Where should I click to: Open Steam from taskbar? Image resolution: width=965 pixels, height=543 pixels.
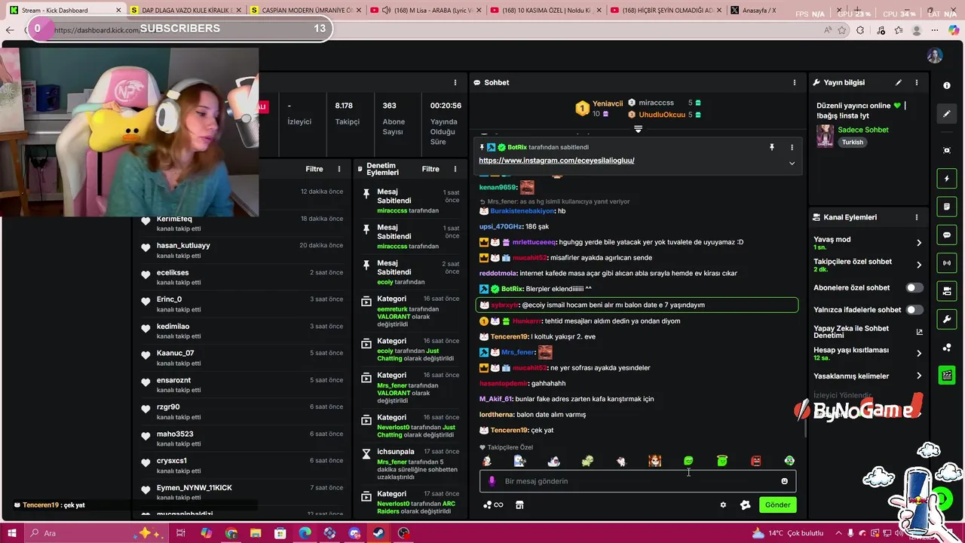(x=379, y=533)
